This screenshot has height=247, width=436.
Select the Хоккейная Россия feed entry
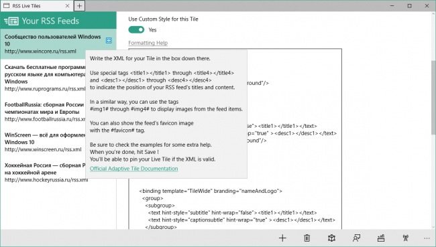click(x=43, y=172)
